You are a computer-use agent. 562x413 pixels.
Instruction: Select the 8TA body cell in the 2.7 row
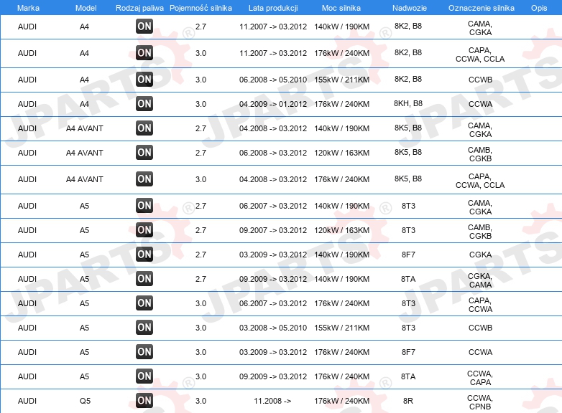pyautogui.click(x=408, y=279)
